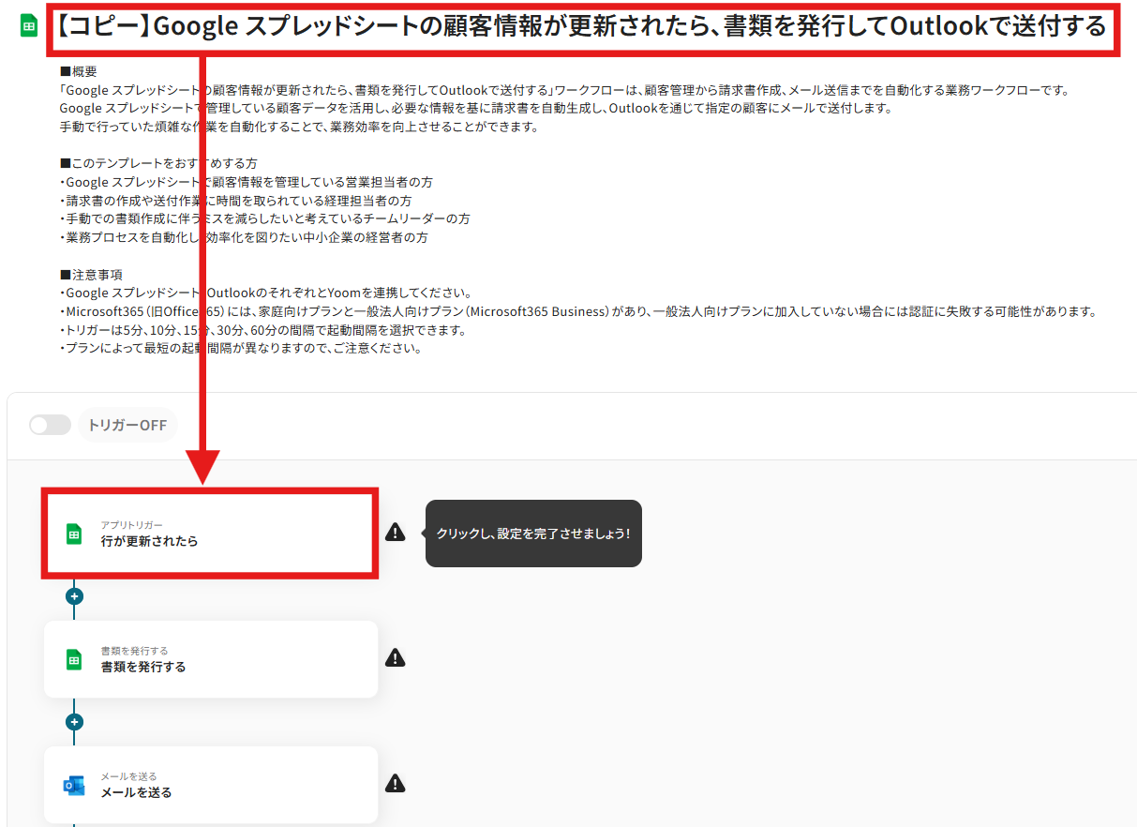Click the Sheets icon in the 書類を発行する card
This screenshot has height=827, width=1137.
[74, 659]
